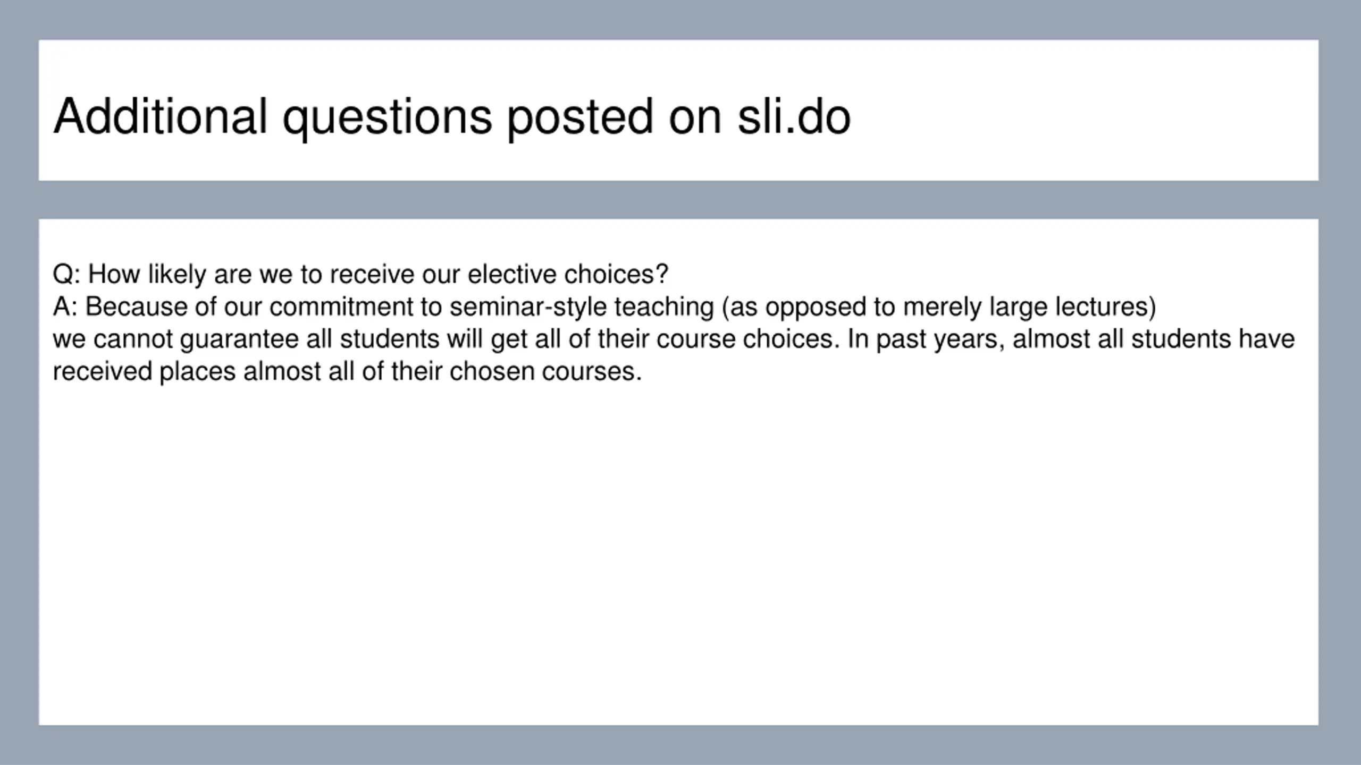Screen dimensions: 1361x765
Task: Click the words 'chosen courses.'
Action: (546, 371)
